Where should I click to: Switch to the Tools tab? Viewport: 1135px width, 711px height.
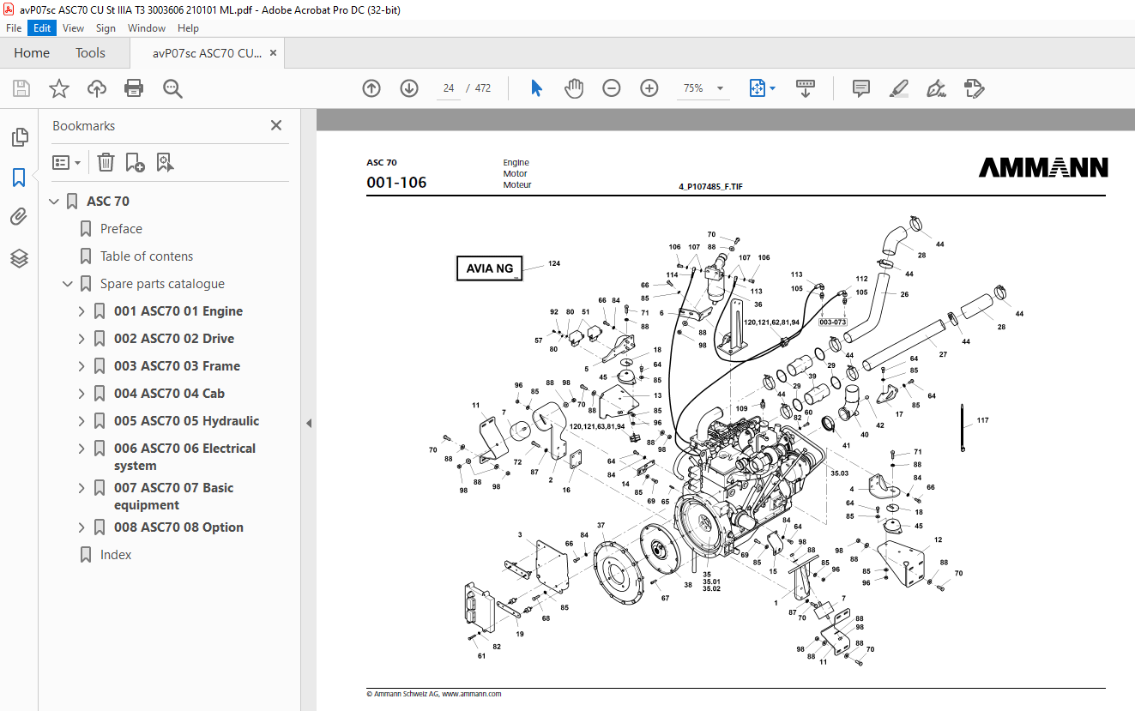[x=90, y=53]
